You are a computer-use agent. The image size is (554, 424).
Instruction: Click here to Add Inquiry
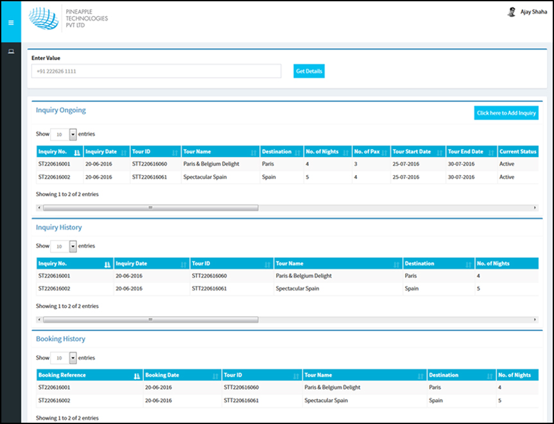coord(506,112)
